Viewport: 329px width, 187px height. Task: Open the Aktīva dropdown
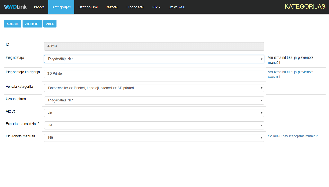[154, 113]
